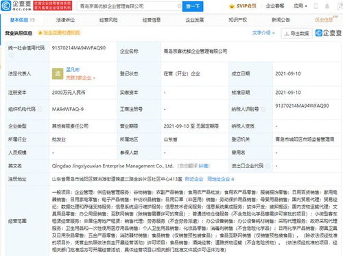Open the 附近企业 link
Viewport: 343px width, 256px height.
(x=194, y=179)
